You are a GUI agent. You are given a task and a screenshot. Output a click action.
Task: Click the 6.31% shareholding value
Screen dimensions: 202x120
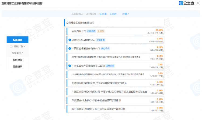coord(160,39)
